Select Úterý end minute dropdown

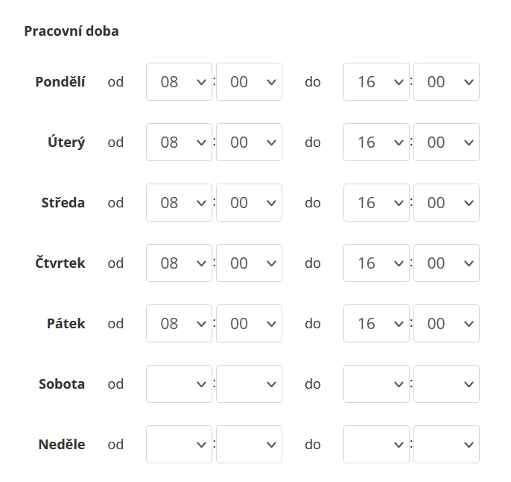tap(446, 143)
